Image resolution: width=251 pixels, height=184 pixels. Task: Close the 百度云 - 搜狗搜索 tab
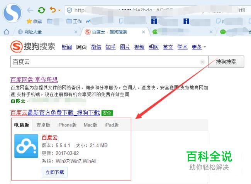coord(144,32)
